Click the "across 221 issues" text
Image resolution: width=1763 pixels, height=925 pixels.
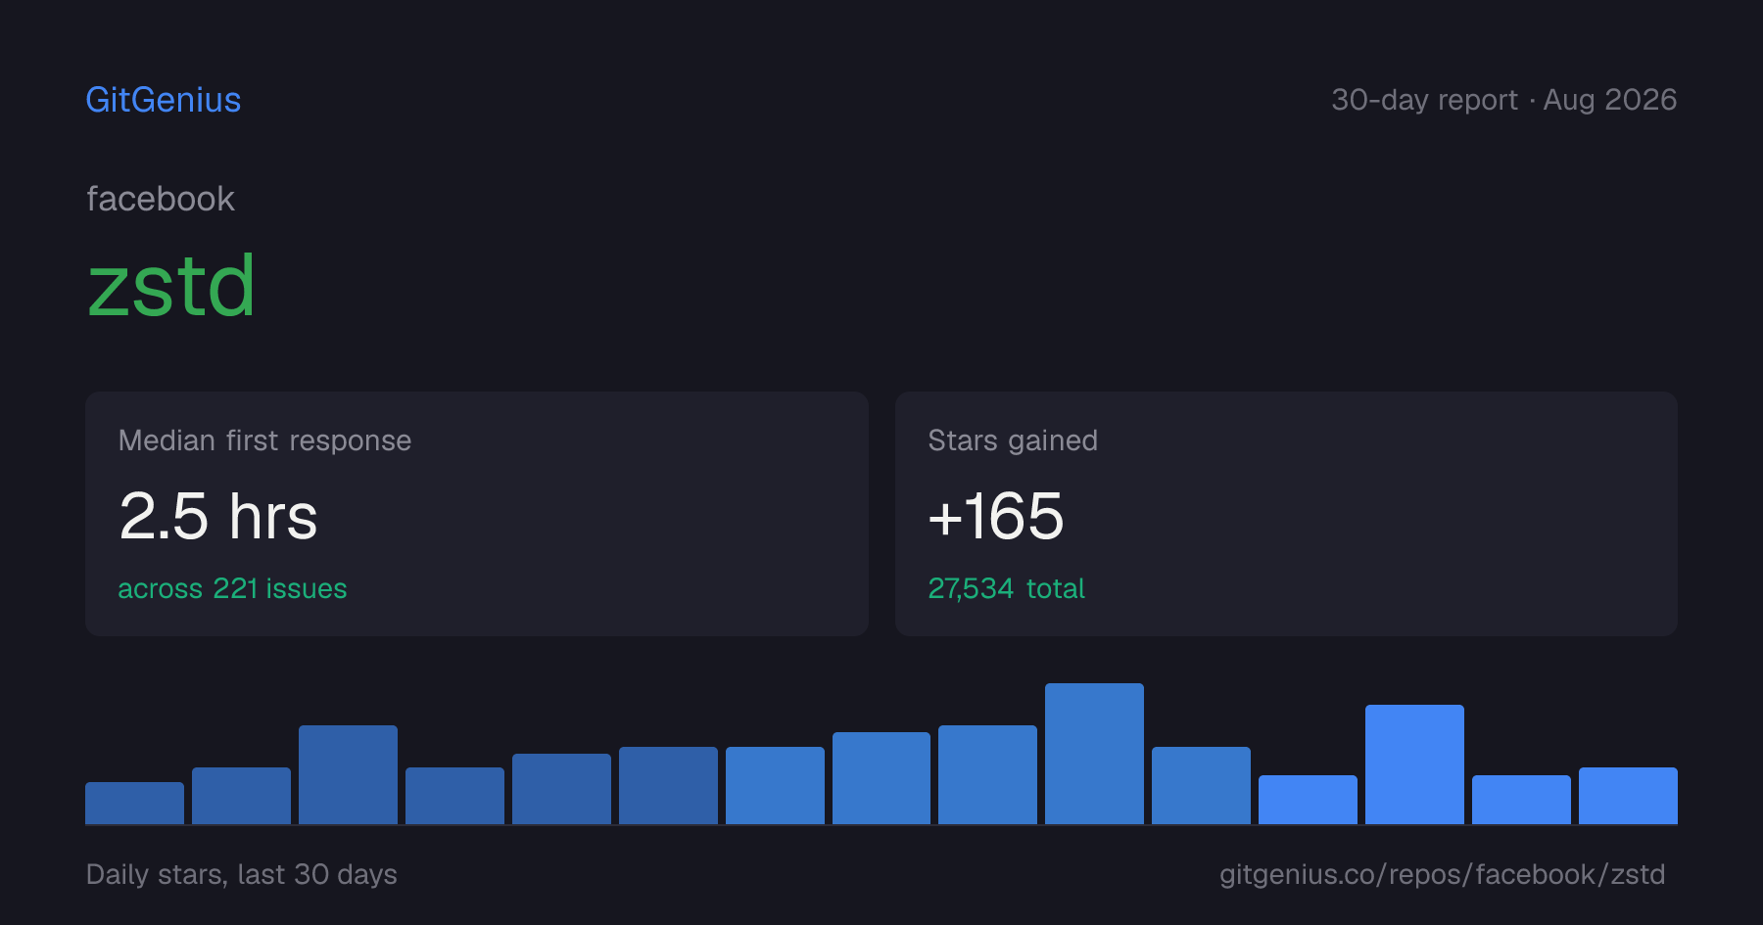click(x=232, y=588)
